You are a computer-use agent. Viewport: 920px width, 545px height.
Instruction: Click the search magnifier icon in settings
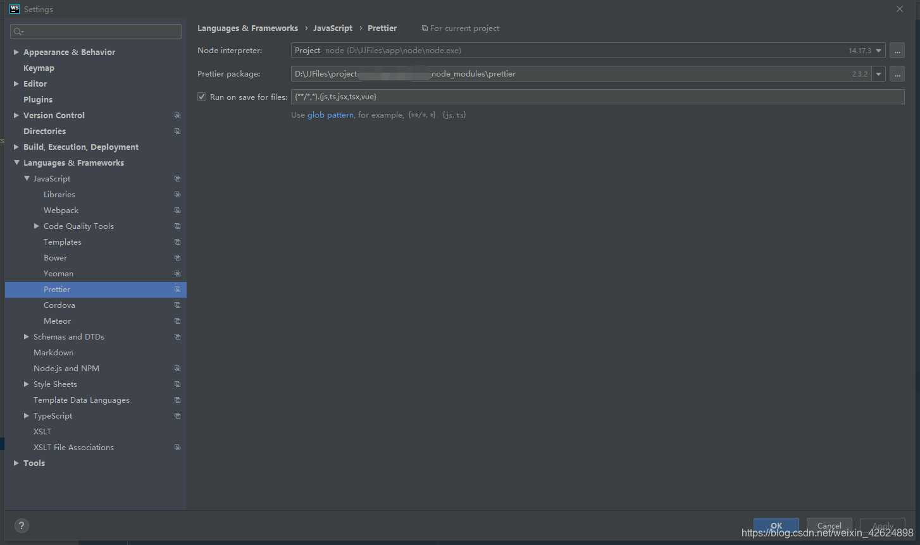point(18,32)
